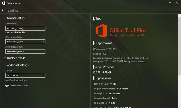Click the Server Provider heading
This screenshot has height=108, width=181.
coord(104,67)
